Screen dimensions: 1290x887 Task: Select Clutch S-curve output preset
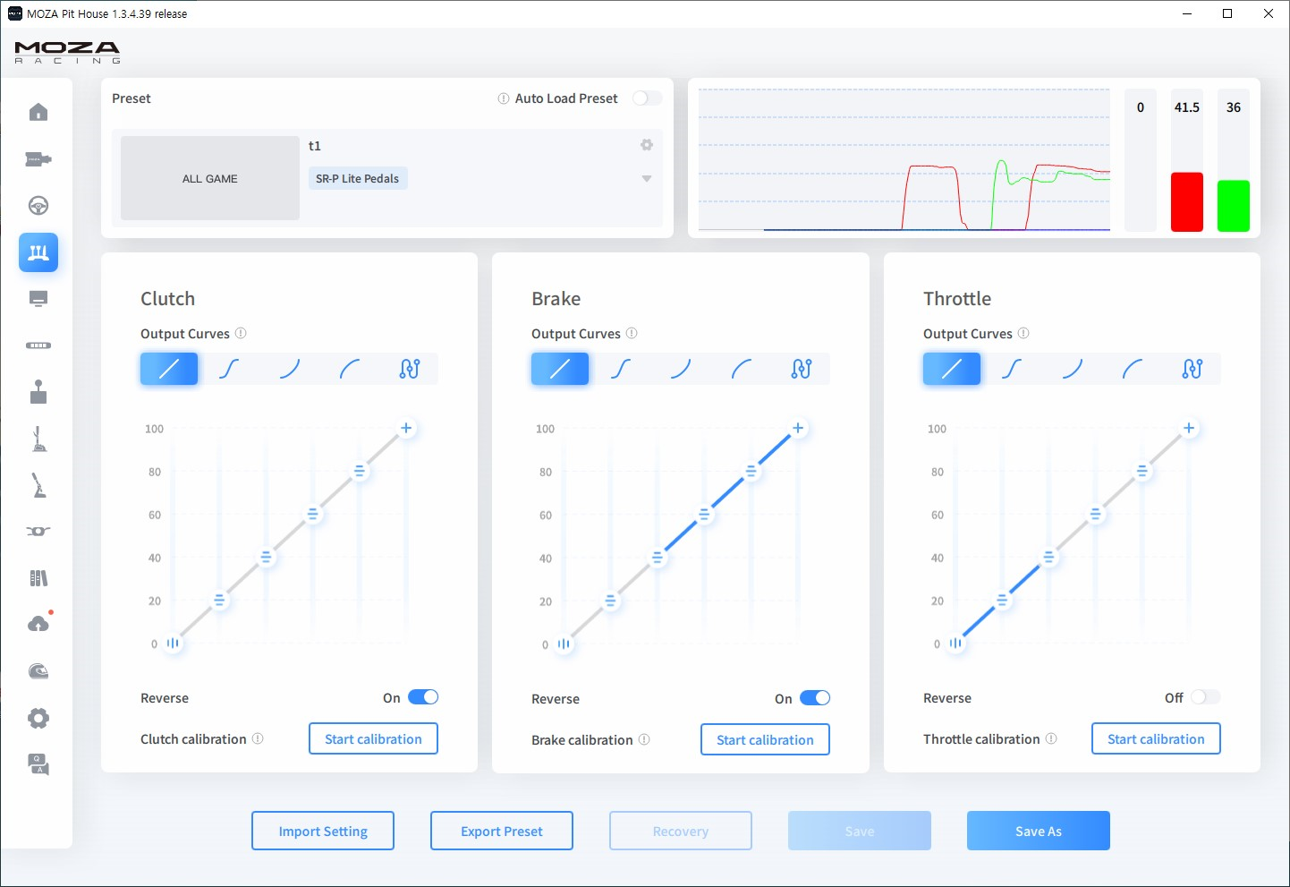point(229,369)
